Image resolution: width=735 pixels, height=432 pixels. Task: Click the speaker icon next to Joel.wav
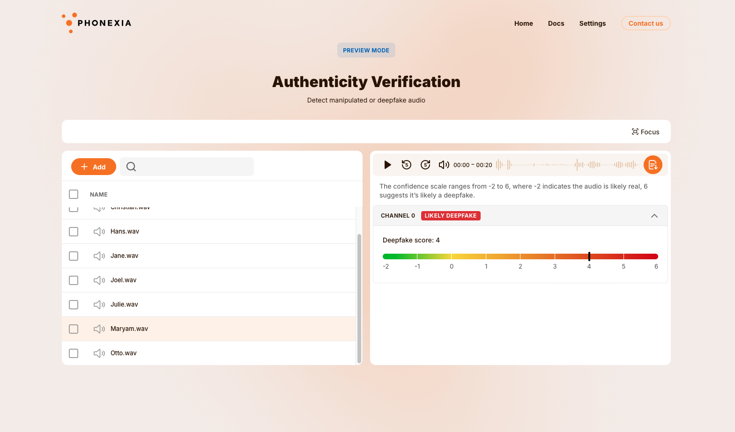pyautogui.click(x=99, y=280)
